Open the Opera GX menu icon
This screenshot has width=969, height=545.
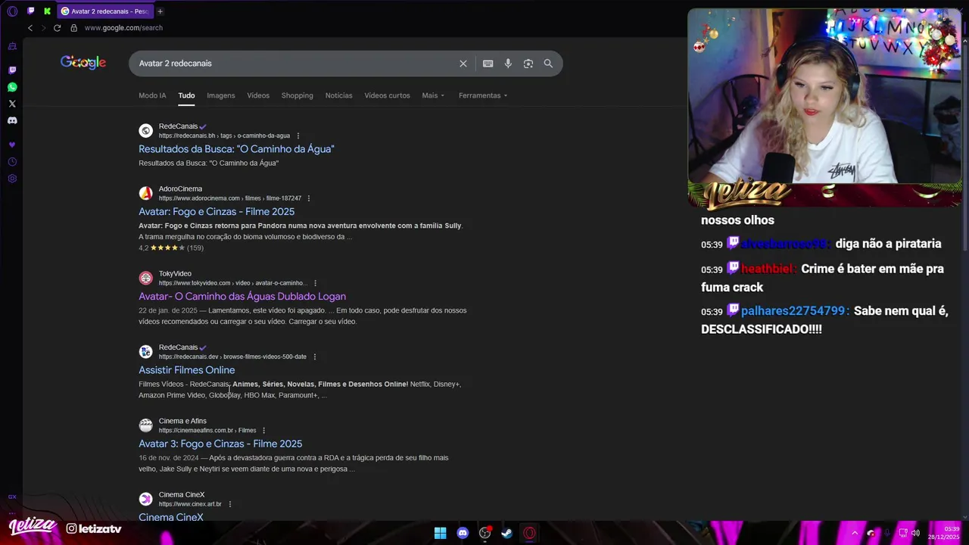tap(12, 11)
